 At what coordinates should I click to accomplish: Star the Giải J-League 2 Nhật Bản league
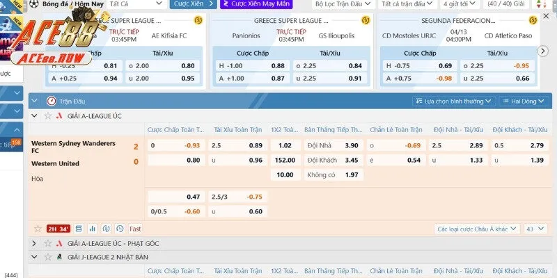[x=48, y=256]
